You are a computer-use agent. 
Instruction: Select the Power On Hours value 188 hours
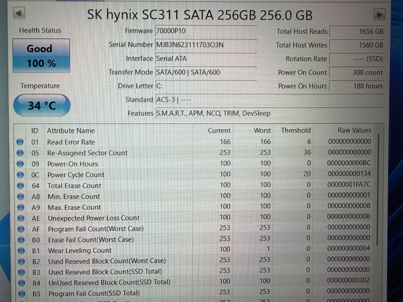point(357,86)
